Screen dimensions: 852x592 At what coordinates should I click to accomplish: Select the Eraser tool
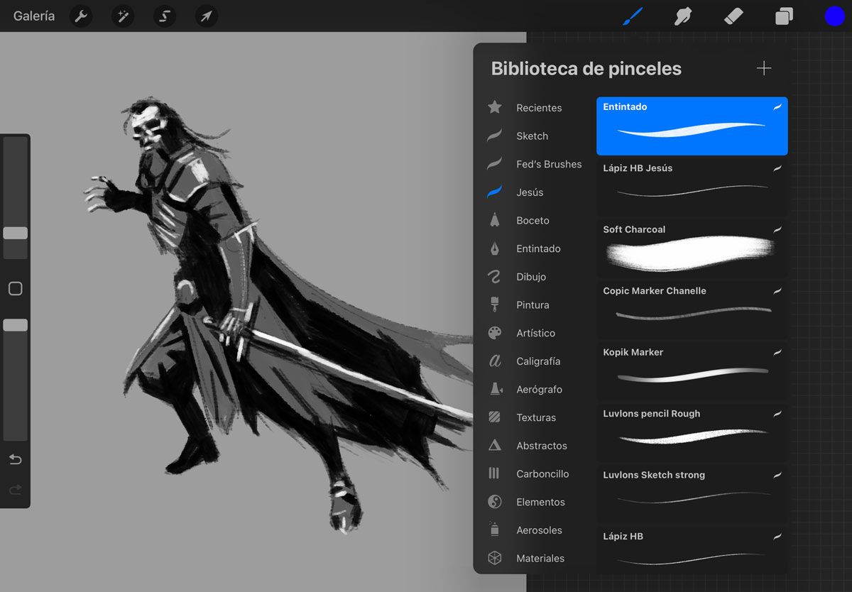[733, 16]
